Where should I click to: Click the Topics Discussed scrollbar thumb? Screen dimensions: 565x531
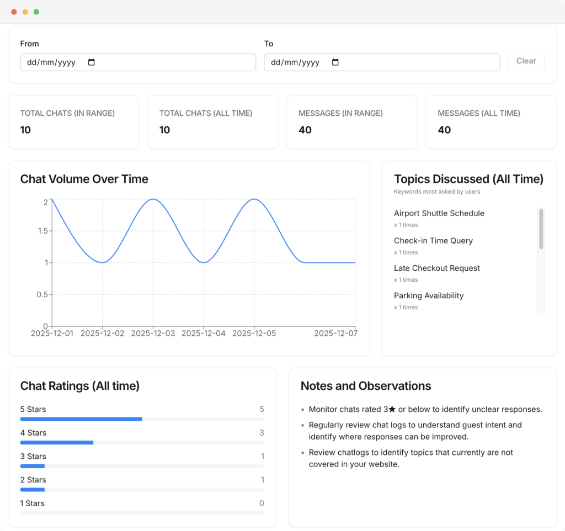point(541,228)
